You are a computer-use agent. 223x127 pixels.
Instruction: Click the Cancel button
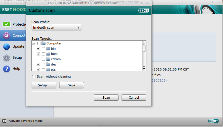click(134, 98)
